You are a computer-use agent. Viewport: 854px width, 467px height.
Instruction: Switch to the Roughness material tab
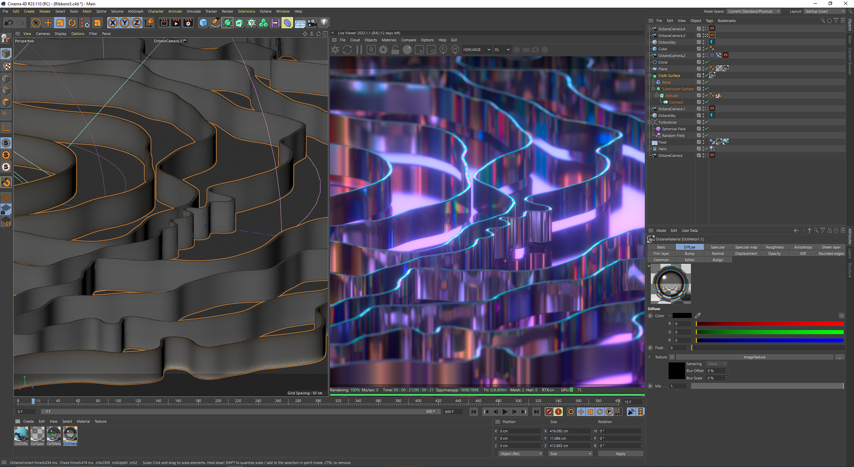click(774, 247)
